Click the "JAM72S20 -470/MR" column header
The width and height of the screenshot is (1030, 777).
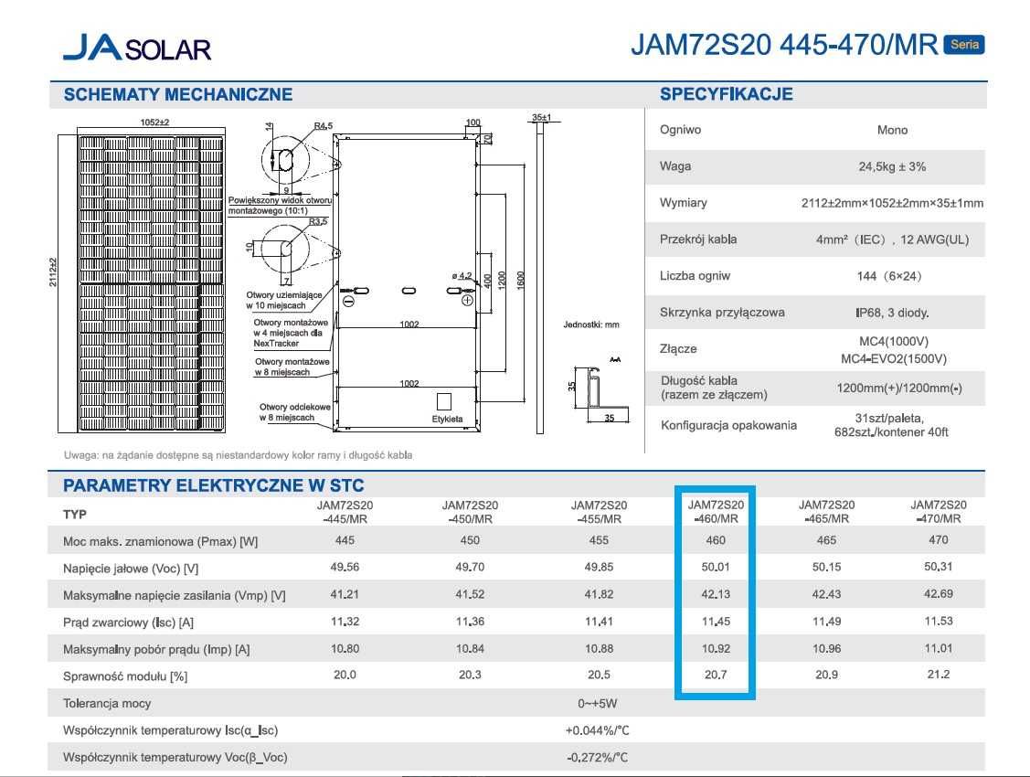tap(938, 512)
